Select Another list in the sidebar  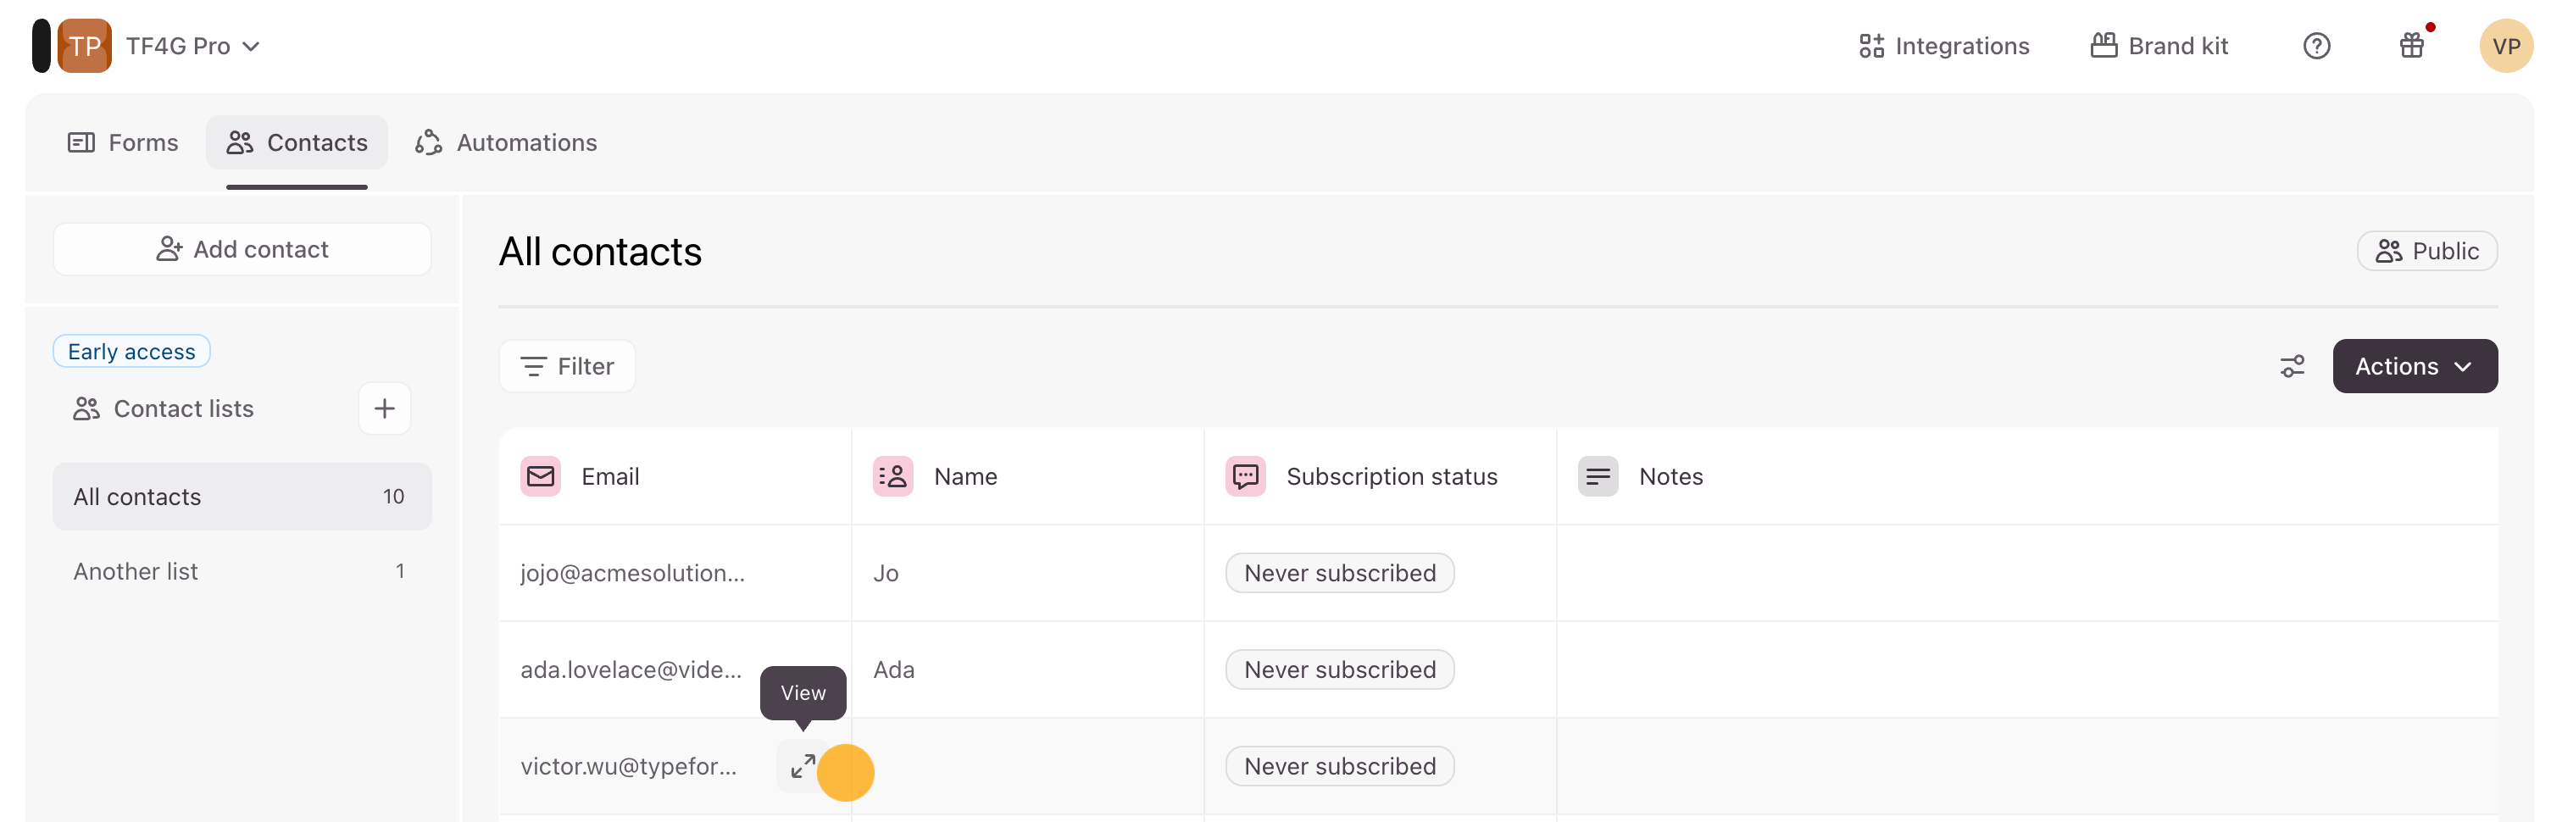pyautogui.click(x=136, y=571)
